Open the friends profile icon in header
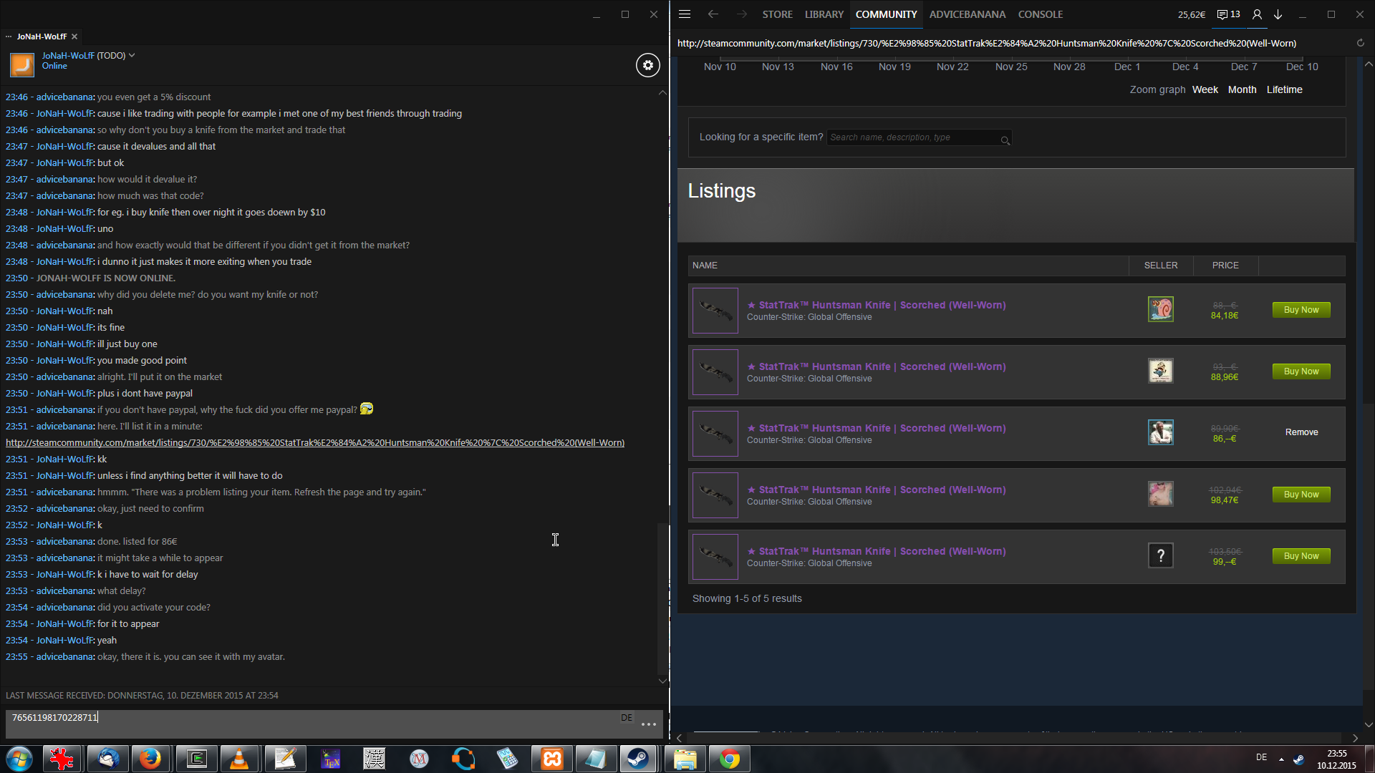1375x773 pixels. click(x=1257, y=14)
